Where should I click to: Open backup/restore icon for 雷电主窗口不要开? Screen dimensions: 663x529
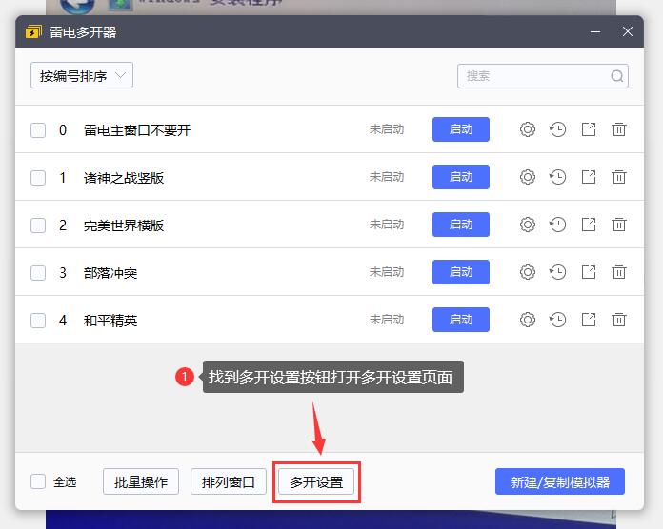pyautogui.click(x=557, y=129)
